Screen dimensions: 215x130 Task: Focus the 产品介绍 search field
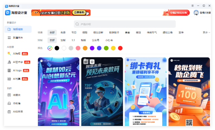point(125,24)
